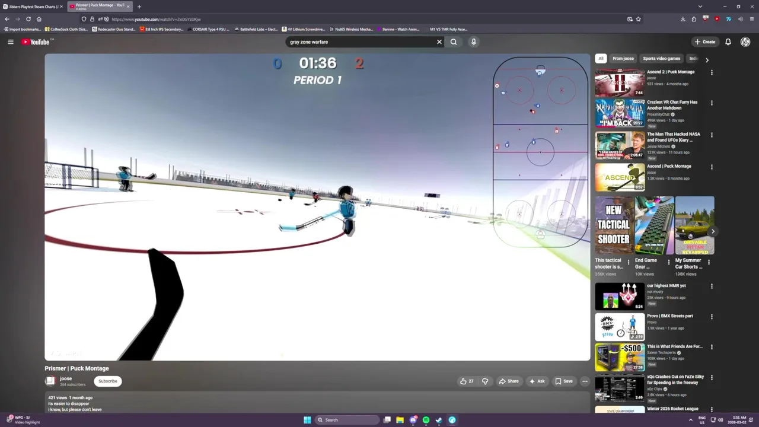
Task: Select the 'Sports video games' filter chip
Action: click(662, 59)
